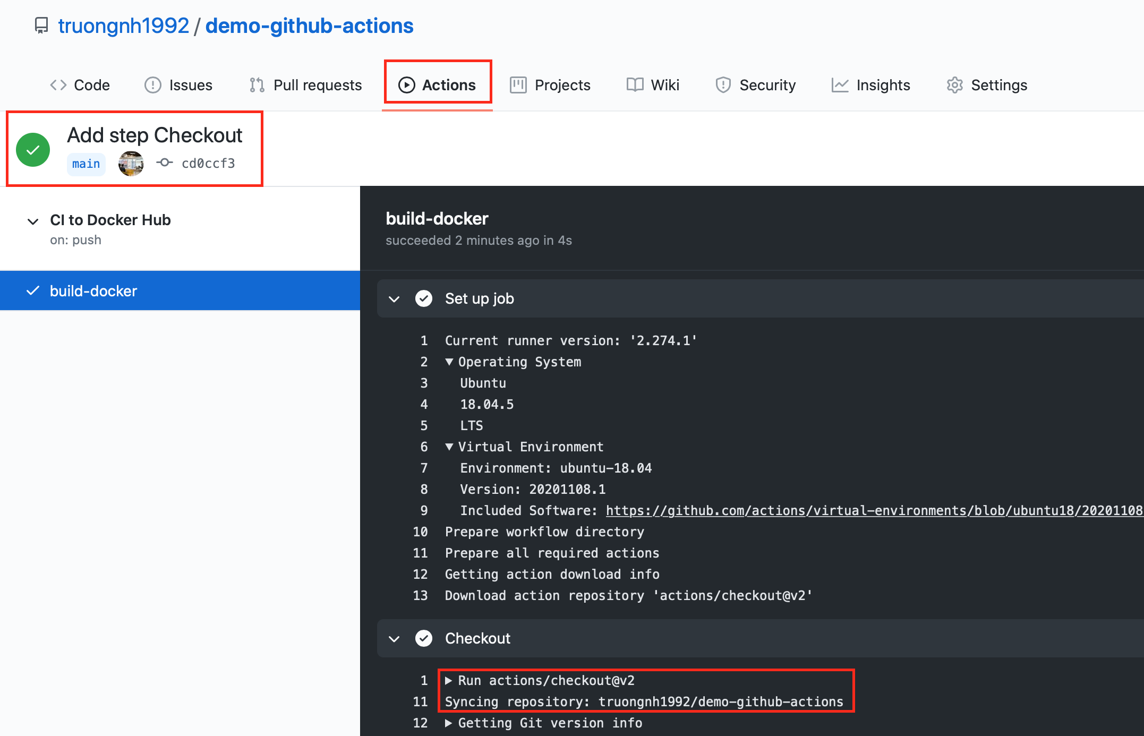This screenshot has width=1144, height=736.
Task: Click the Projects board icon
Action: click(518, 85)
